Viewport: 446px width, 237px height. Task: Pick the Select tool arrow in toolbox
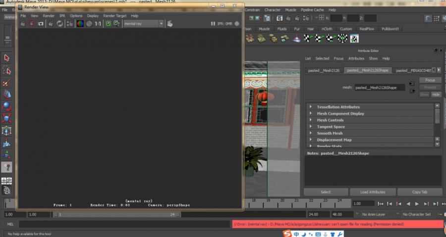click(x=6, y=58)
